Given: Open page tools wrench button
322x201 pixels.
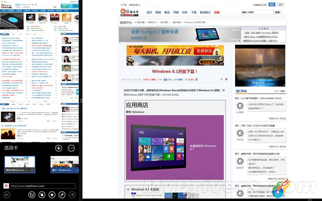Looking at the screenshot, I should (62, 195).
